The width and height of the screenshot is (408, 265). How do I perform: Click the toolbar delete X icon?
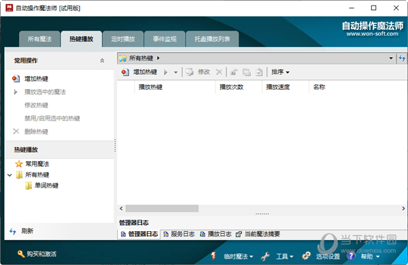tap(219, 72)
